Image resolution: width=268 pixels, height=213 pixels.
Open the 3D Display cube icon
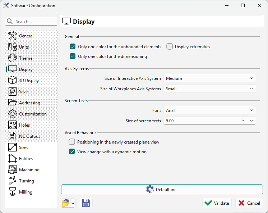(x=13, y=81)
